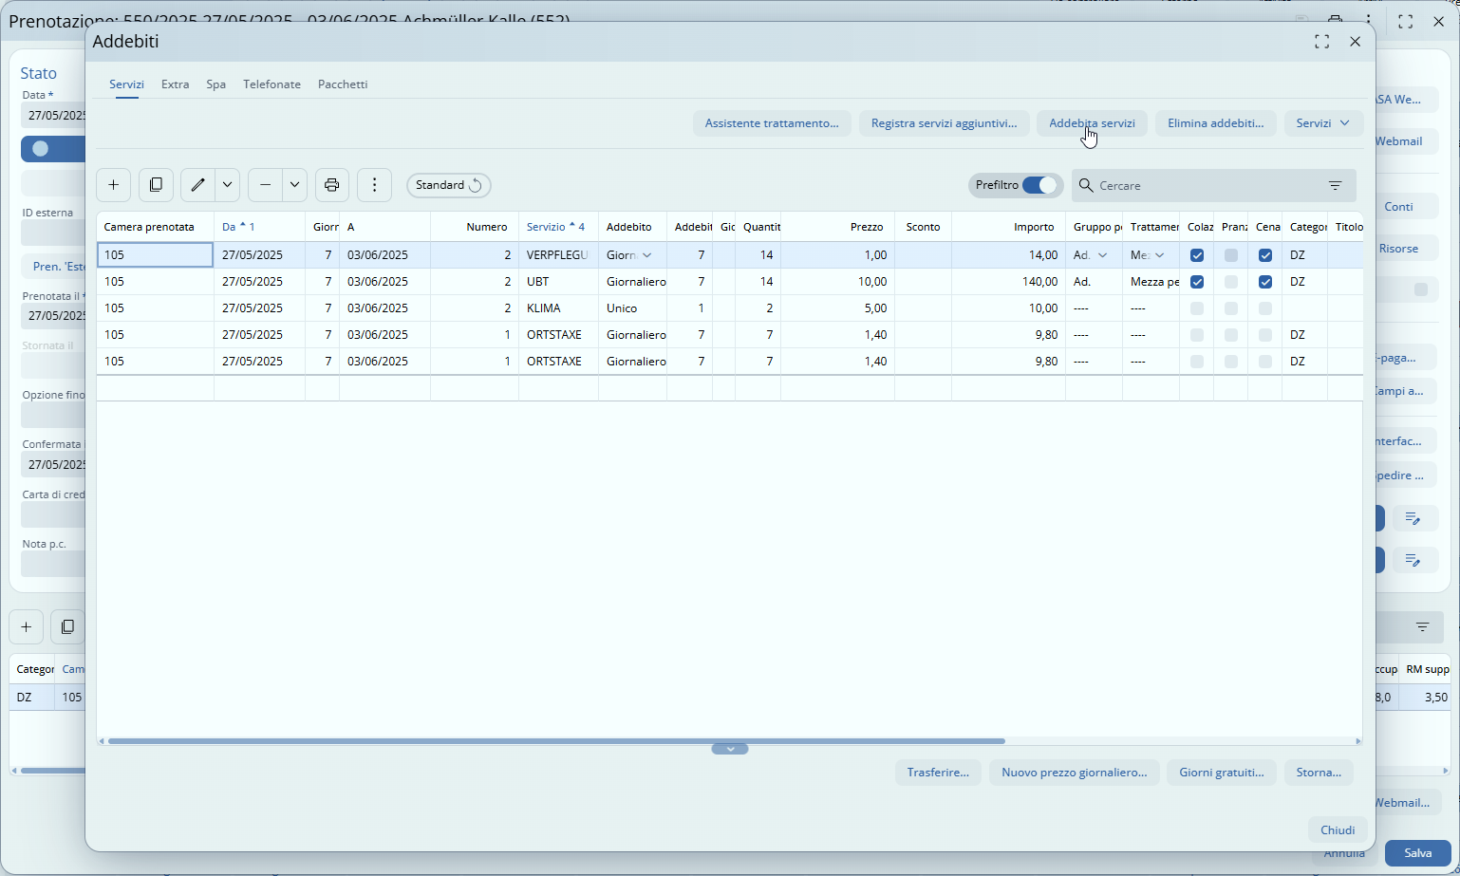This screenshot has width=1460, height=876.
Task: Uncheck Cena for the UBT row
Action: pos(1265,282)
